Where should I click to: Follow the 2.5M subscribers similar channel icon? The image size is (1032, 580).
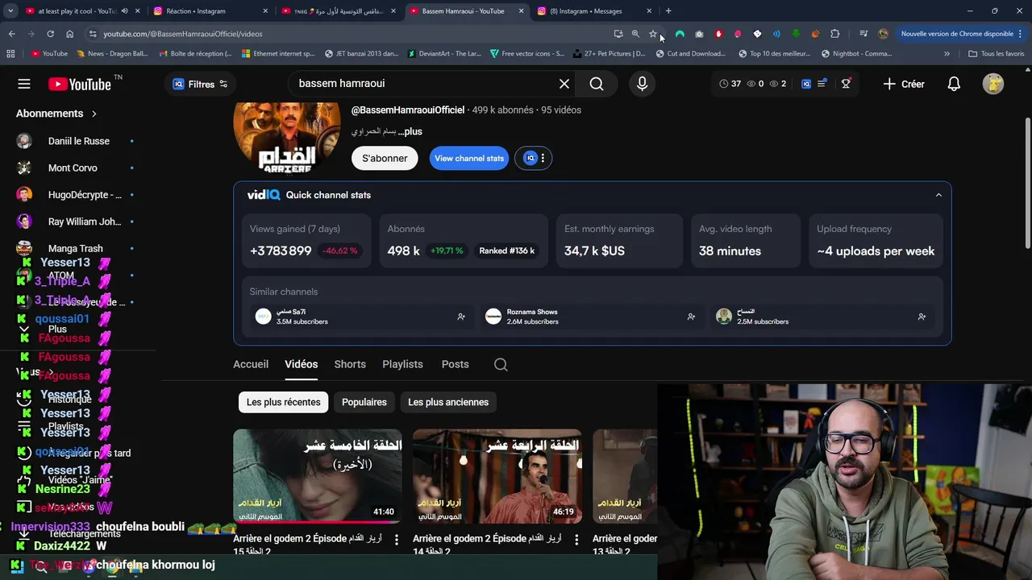pos(922,317)
